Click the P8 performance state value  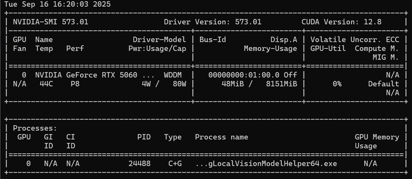coord(75,84)
